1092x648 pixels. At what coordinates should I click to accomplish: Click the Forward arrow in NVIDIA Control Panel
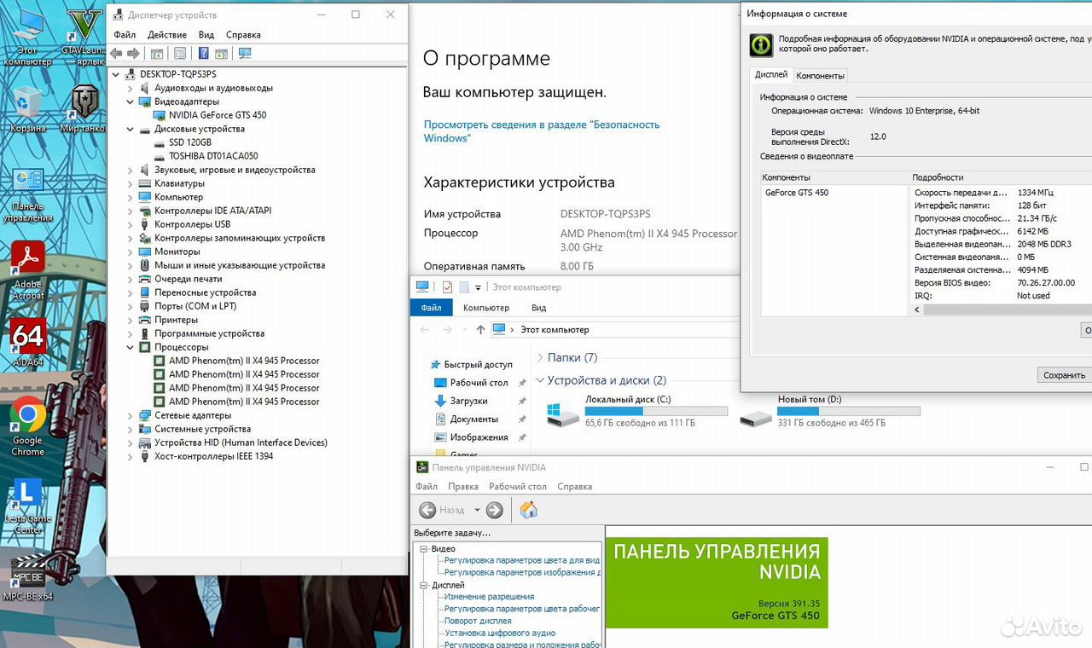click(494, 510)
